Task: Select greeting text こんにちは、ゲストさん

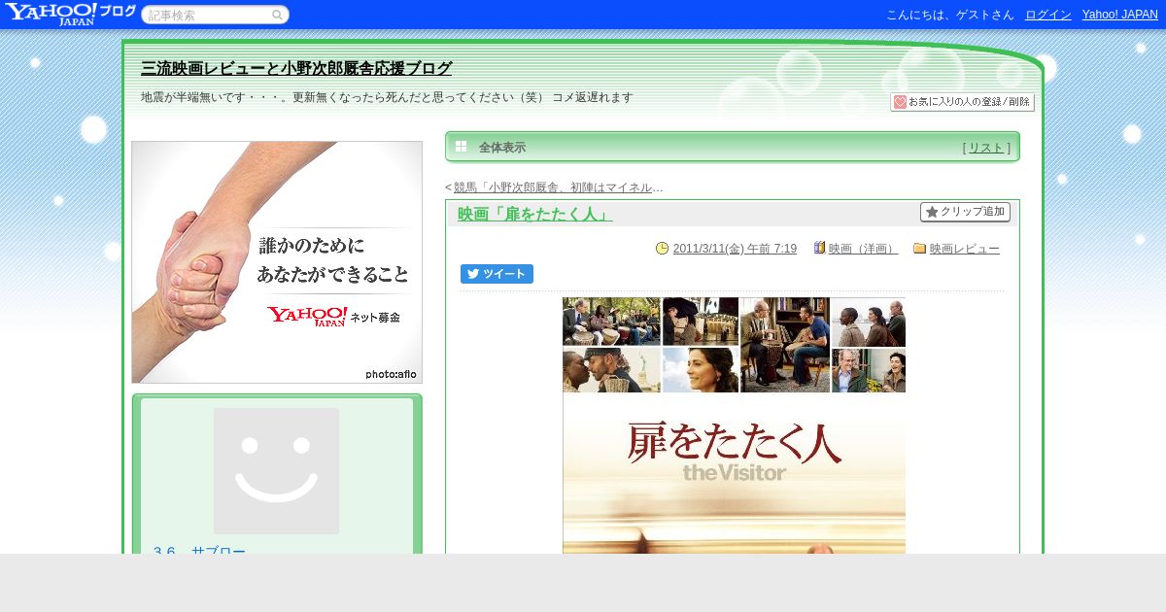Action: [949, 15]
